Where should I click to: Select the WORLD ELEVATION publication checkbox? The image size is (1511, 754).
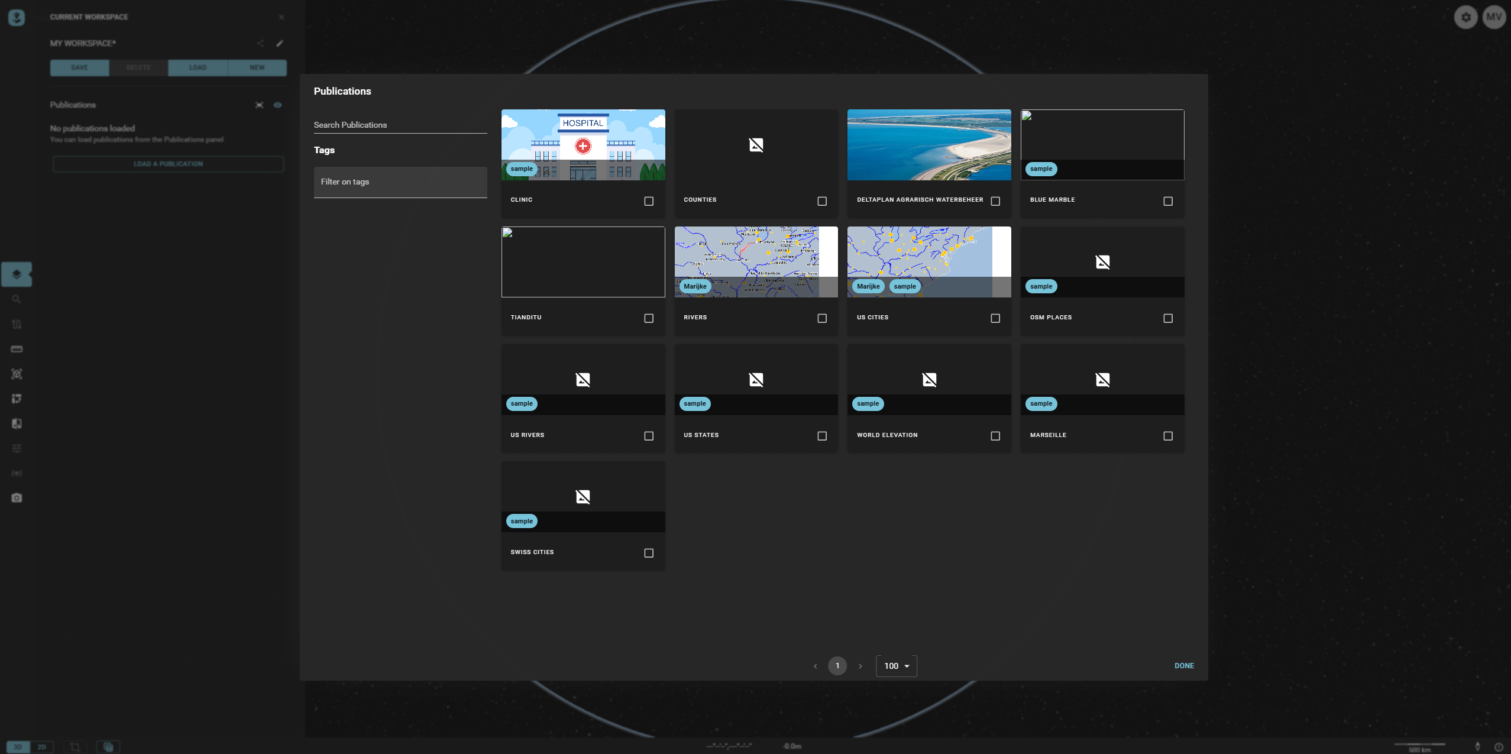pyautogui.click(x=995, y=435)
